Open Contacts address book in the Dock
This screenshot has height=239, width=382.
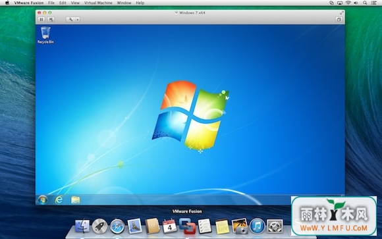[x=152, y=226]
